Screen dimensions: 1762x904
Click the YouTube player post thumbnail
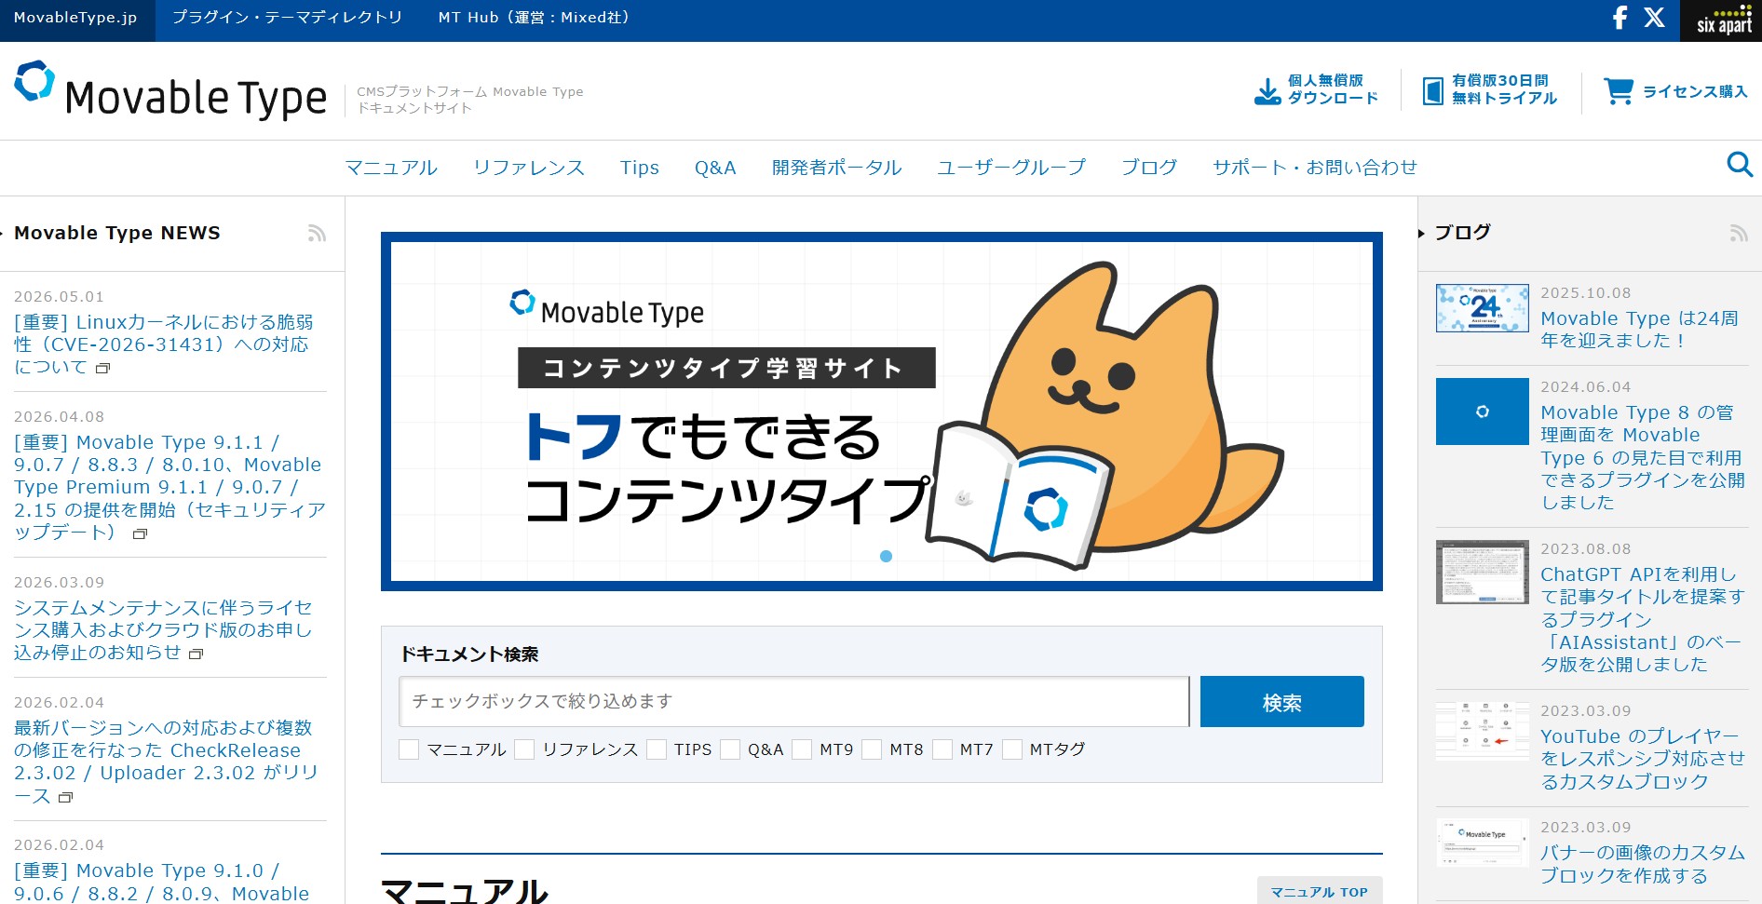tap(1483, 732)
